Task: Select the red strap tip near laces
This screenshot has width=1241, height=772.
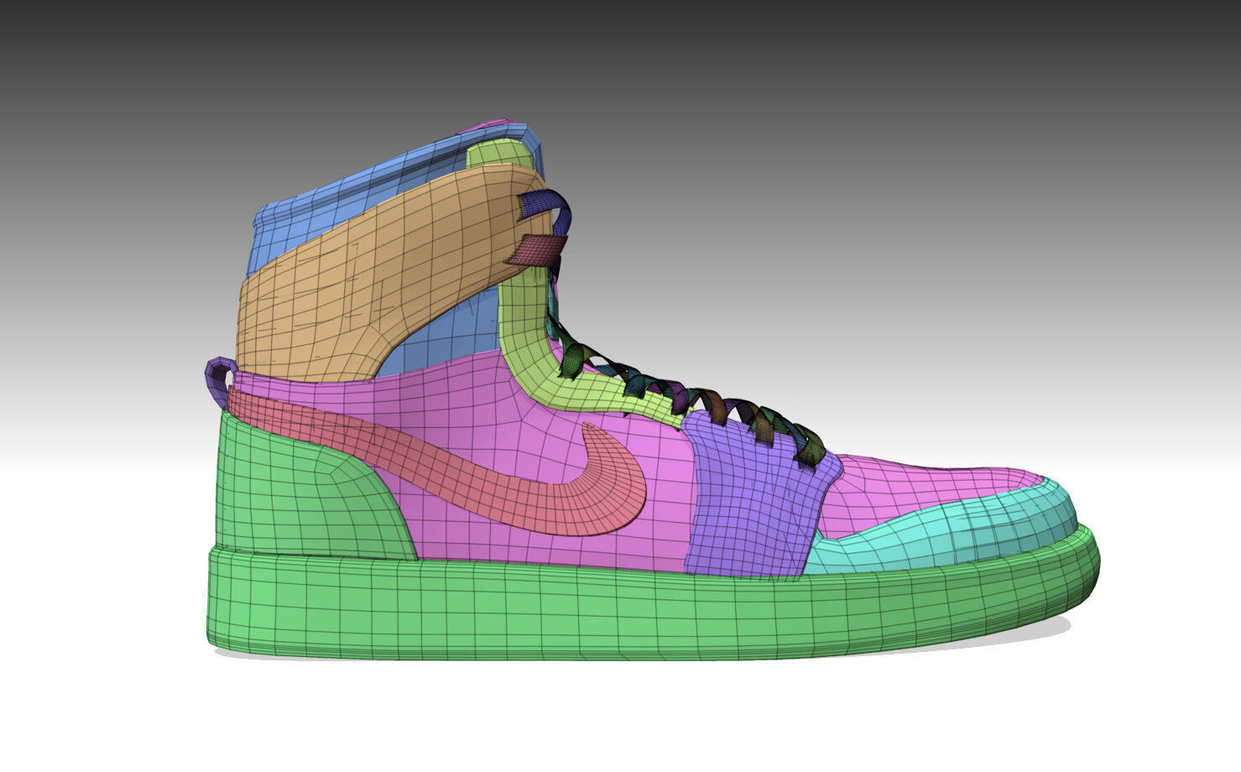Action: (535, 250)
